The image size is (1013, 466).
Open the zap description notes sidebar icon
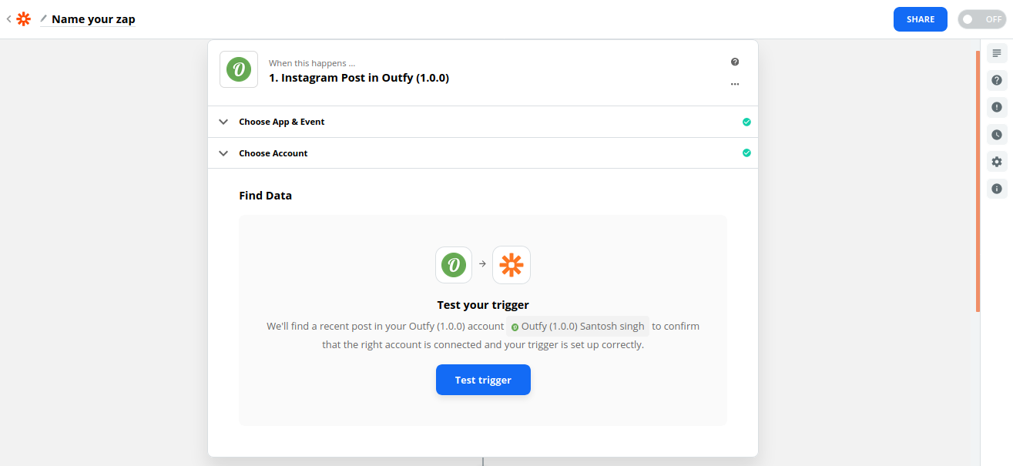click(x=997, y=53)
